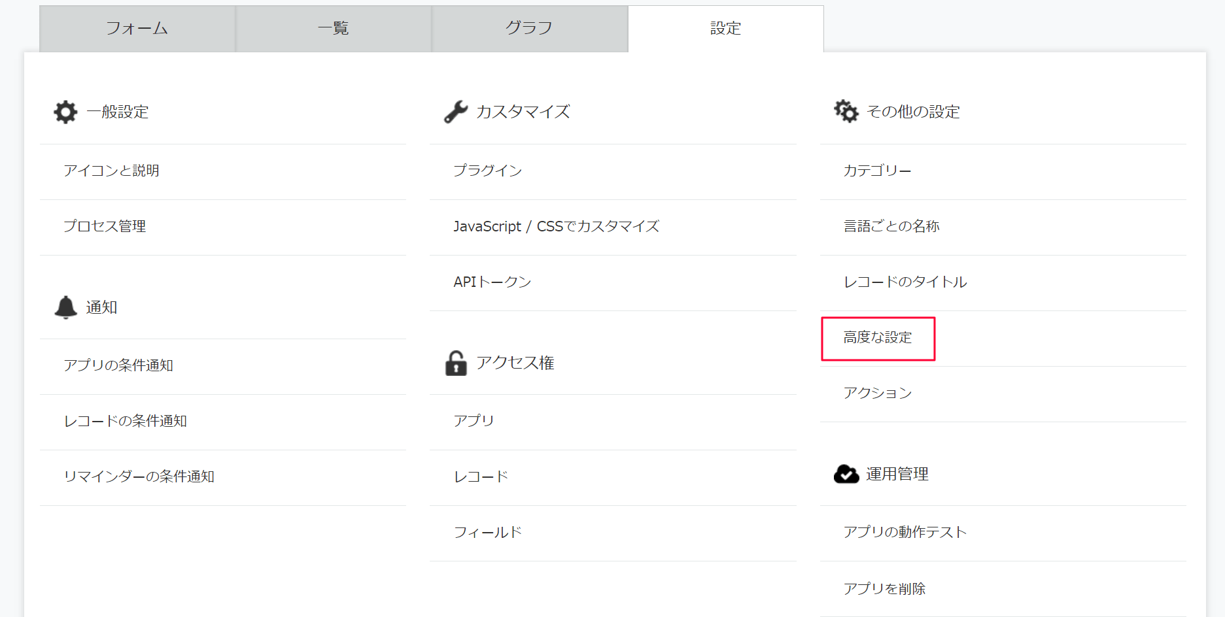Open 高度な設定 link
1225x617 pixels.
(x=878, y=338)
